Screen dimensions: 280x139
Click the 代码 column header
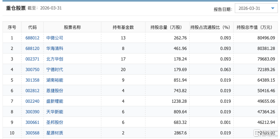(32, 27)
